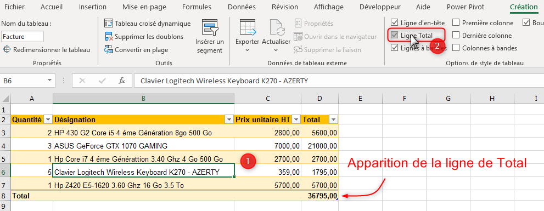544x211 pixels.
Task: Toggle Lignes à bandes checkbox
Action: [x=394, y=48]
